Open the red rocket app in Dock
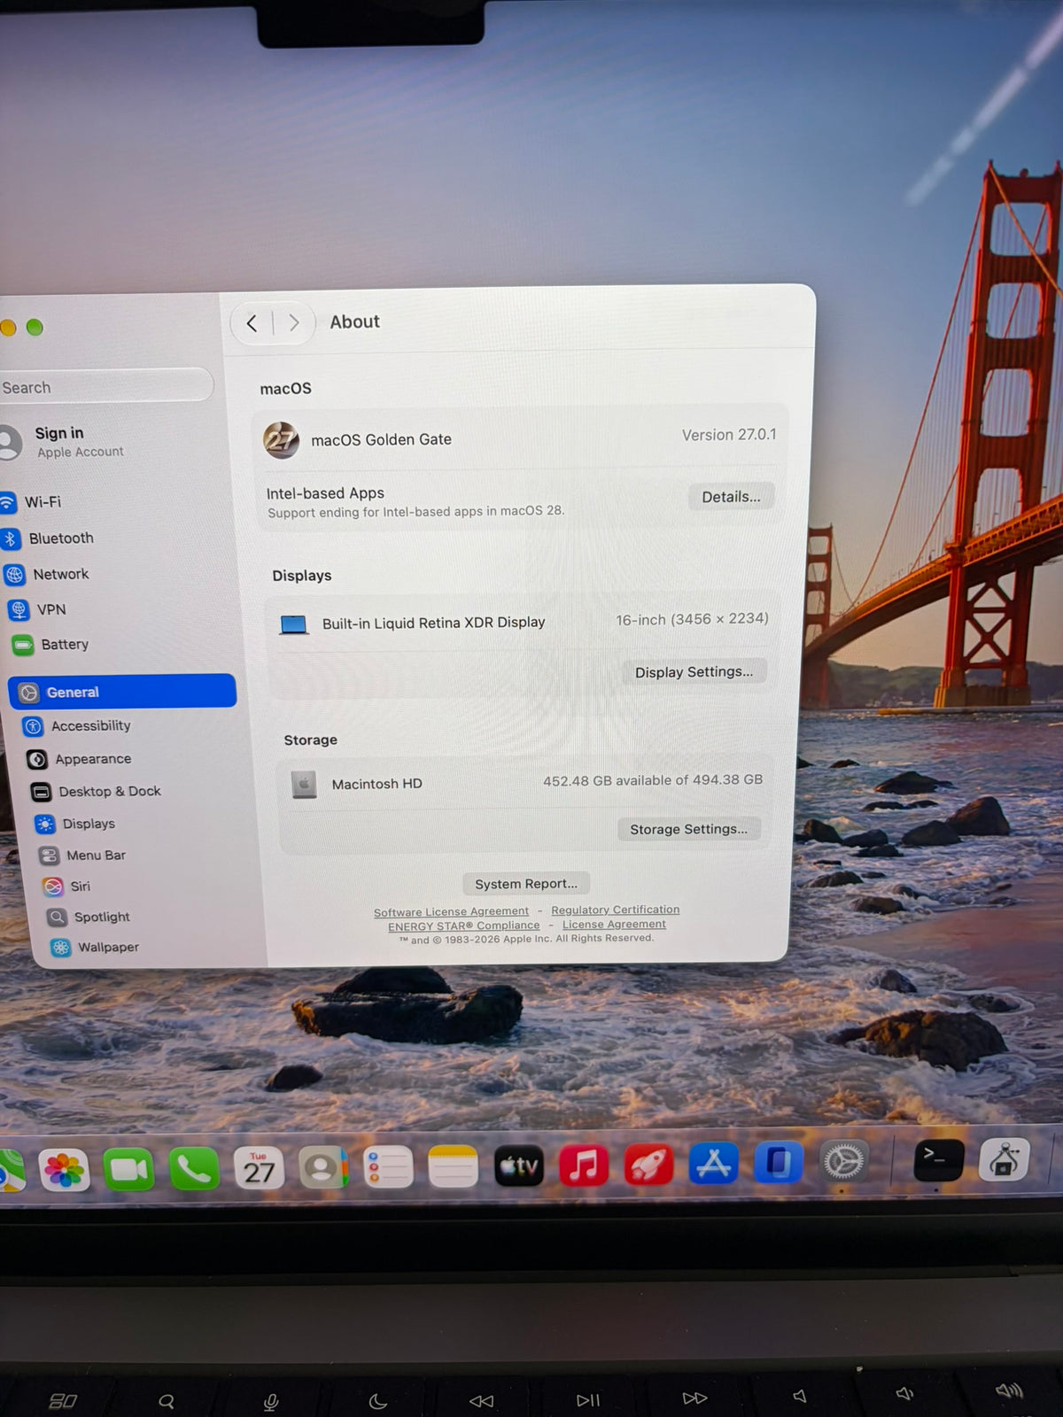The height and width of the screenshot is (1417, 1063). 648,1165
